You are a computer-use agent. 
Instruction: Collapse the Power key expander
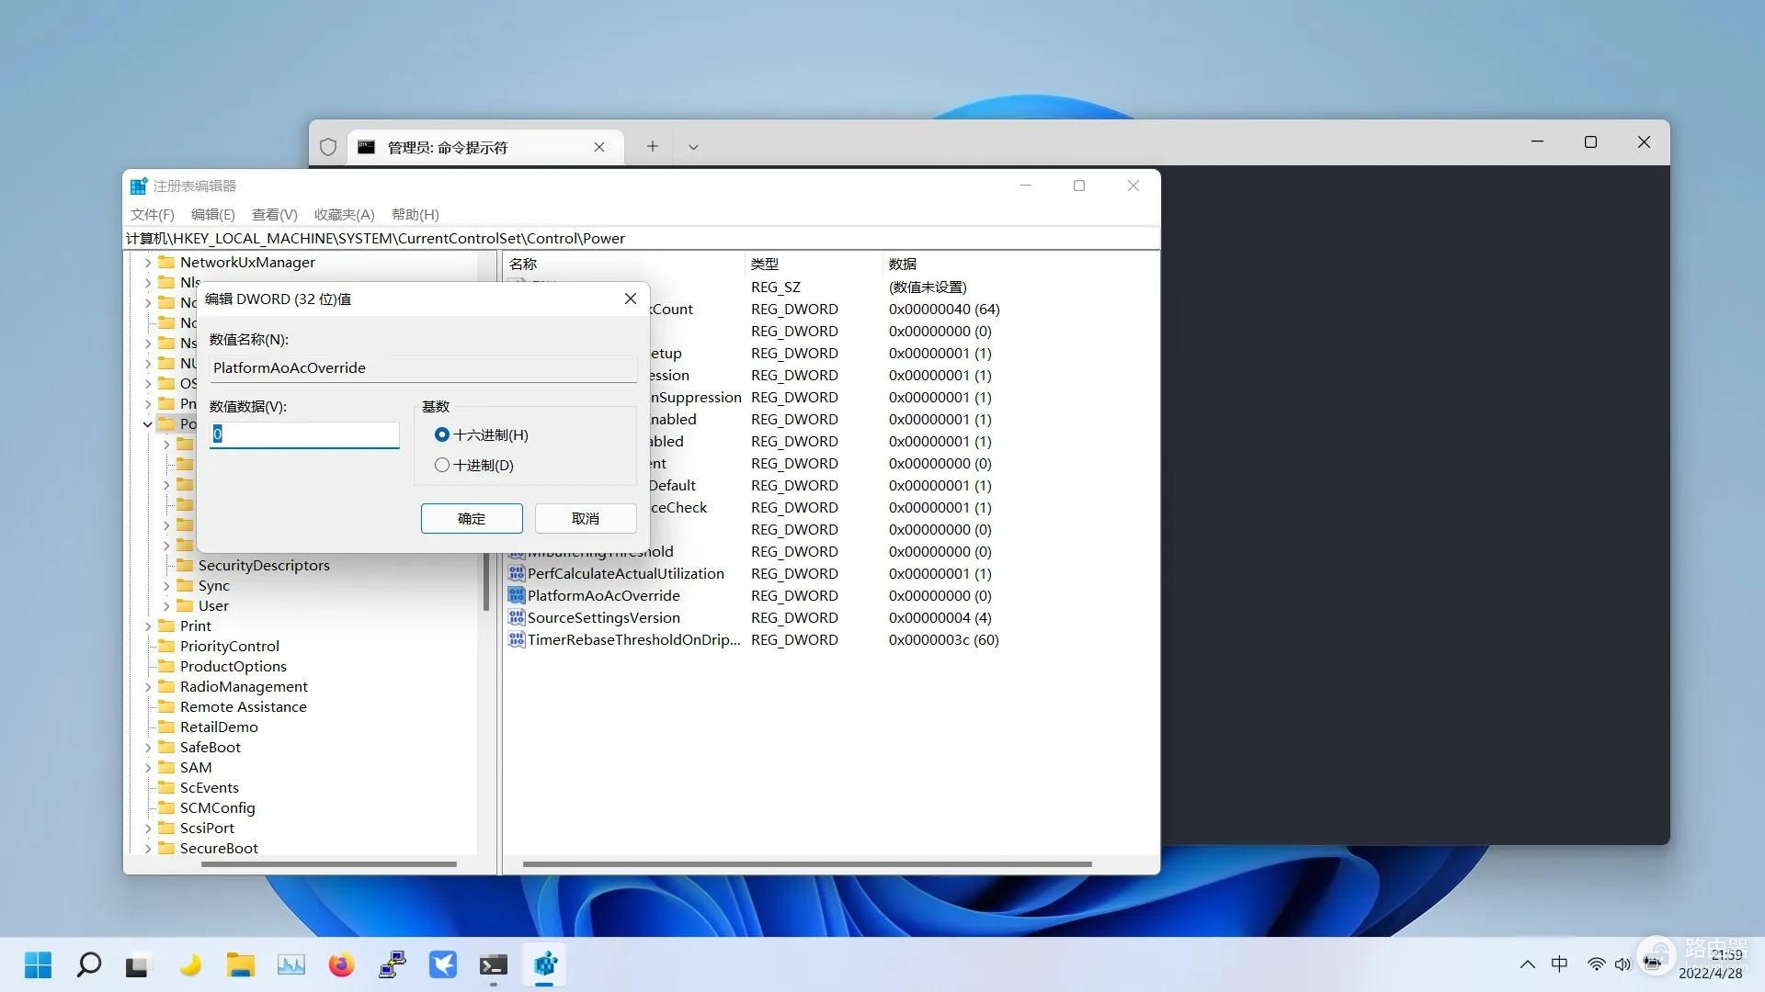(x=148, y=424)
